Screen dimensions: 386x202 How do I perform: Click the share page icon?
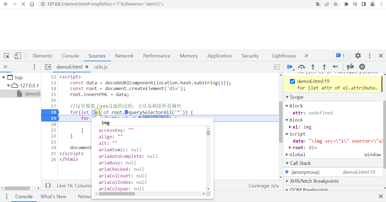coord(327,4)
